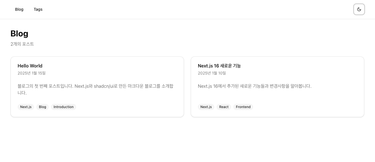375x162 pixels.
Task: Open the Hello World post title
Action: [30, 66]
